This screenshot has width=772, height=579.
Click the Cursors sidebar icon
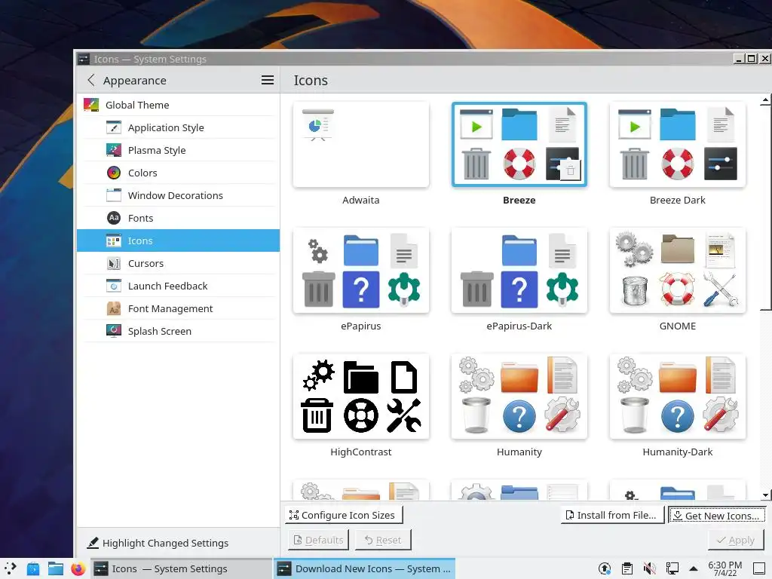click(114, 263)
